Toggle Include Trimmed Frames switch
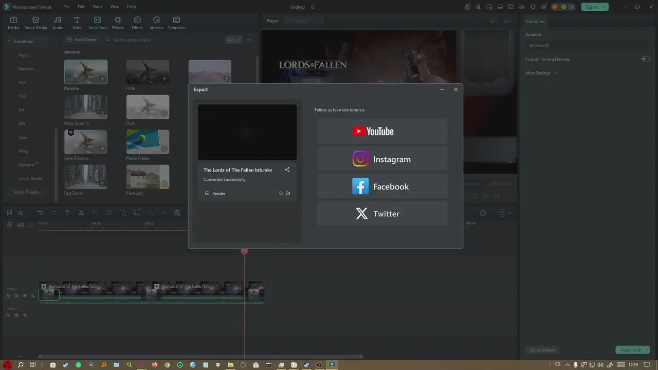 click(x=645, y=59)
